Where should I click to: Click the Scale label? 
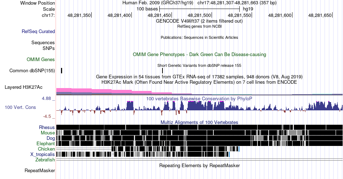(x=49, y=9)
